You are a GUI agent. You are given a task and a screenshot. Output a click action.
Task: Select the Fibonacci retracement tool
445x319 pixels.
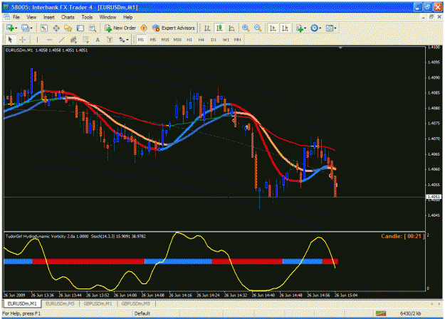pos(85,40)
